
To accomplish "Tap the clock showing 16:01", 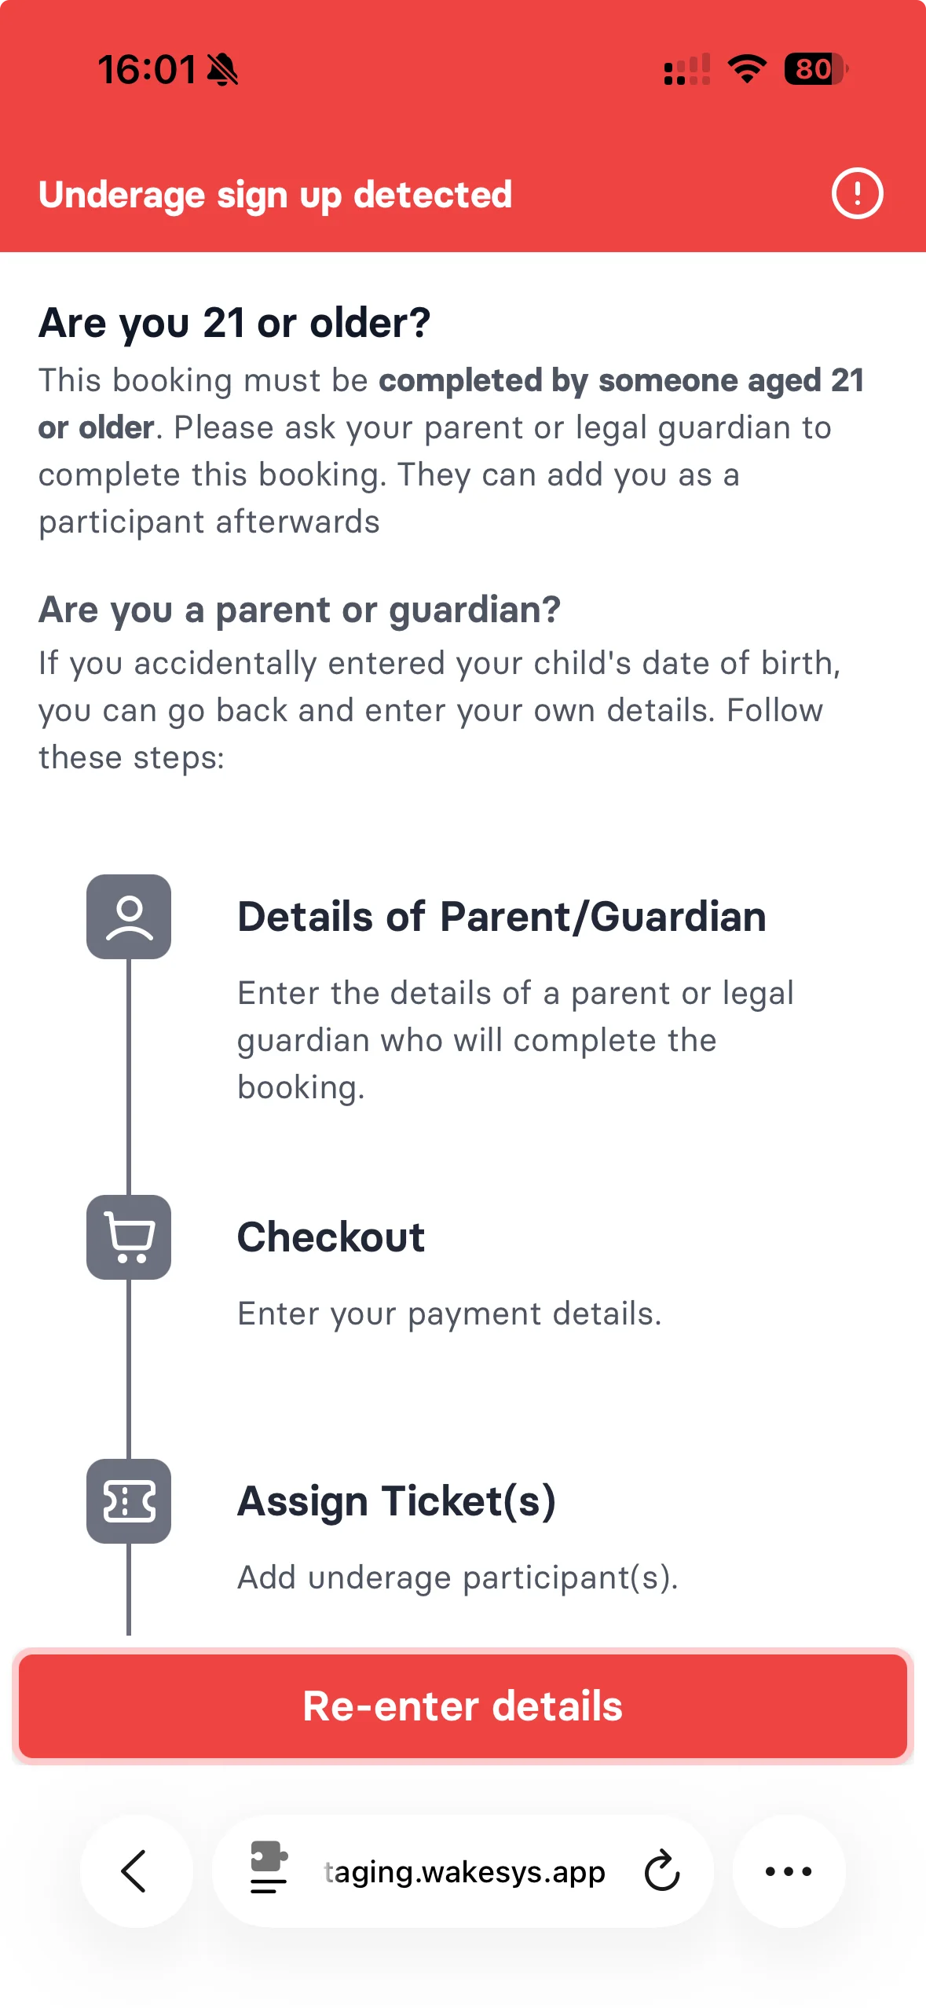I will click(x=149, y=69).
